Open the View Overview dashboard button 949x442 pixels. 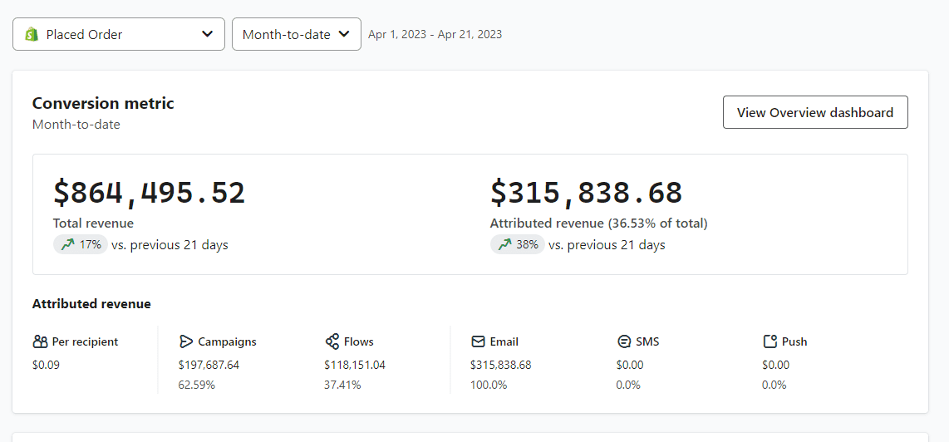point(815,112)
